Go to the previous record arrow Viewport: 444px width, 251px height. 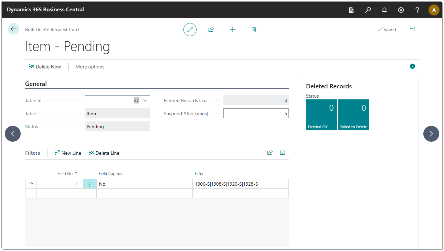pyautogui.click(x=13, y=134)
